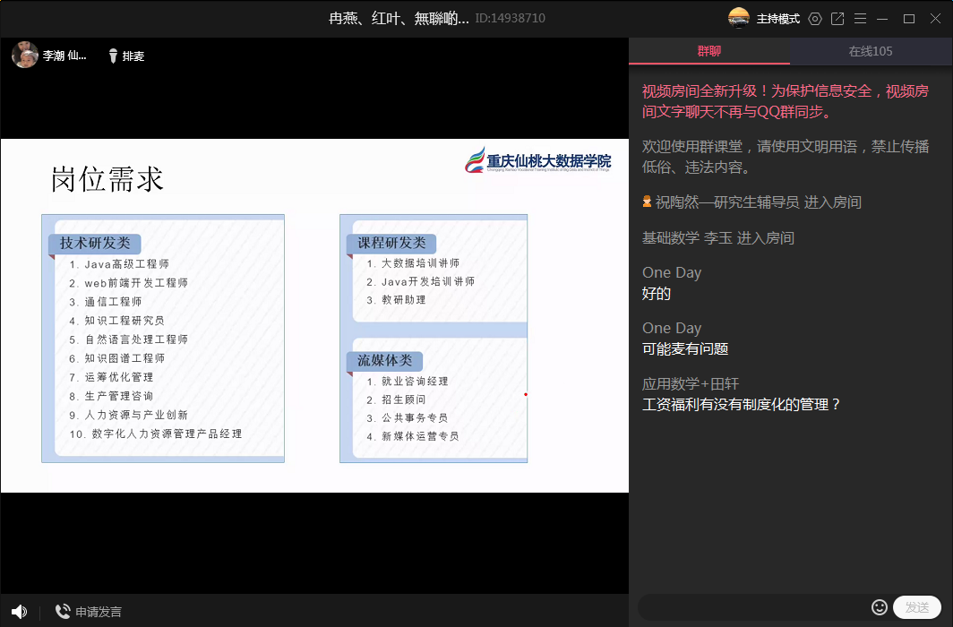The height and width of the screenshot is (627, 953).
Task: Click the 申请发言 phone icon
Action: click(63, 612)
